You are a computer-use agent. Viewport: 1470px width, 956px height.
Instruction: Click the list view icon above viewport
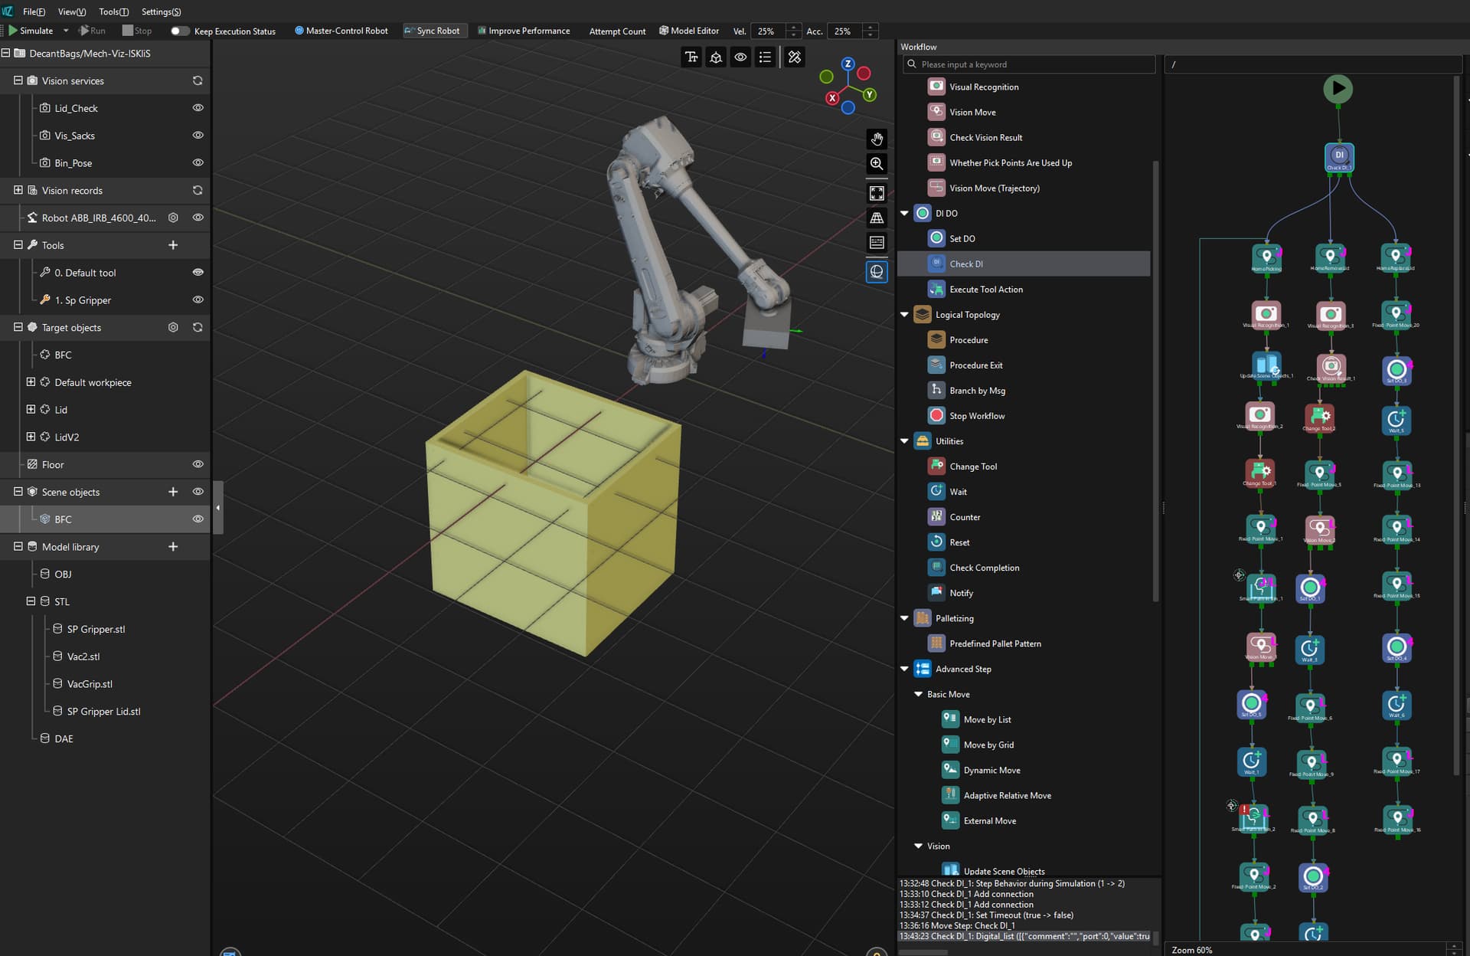(x=765, y=57)
